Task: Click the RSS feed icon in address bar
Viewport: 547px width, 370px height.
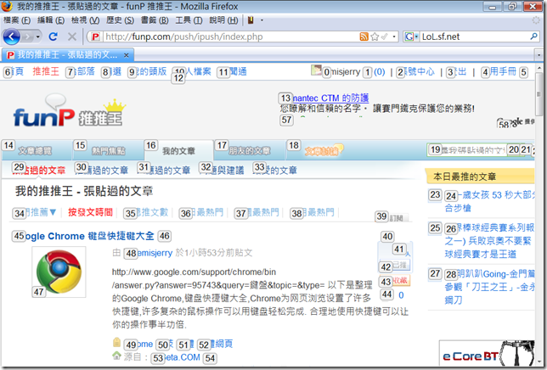Action: pos(364,36)
